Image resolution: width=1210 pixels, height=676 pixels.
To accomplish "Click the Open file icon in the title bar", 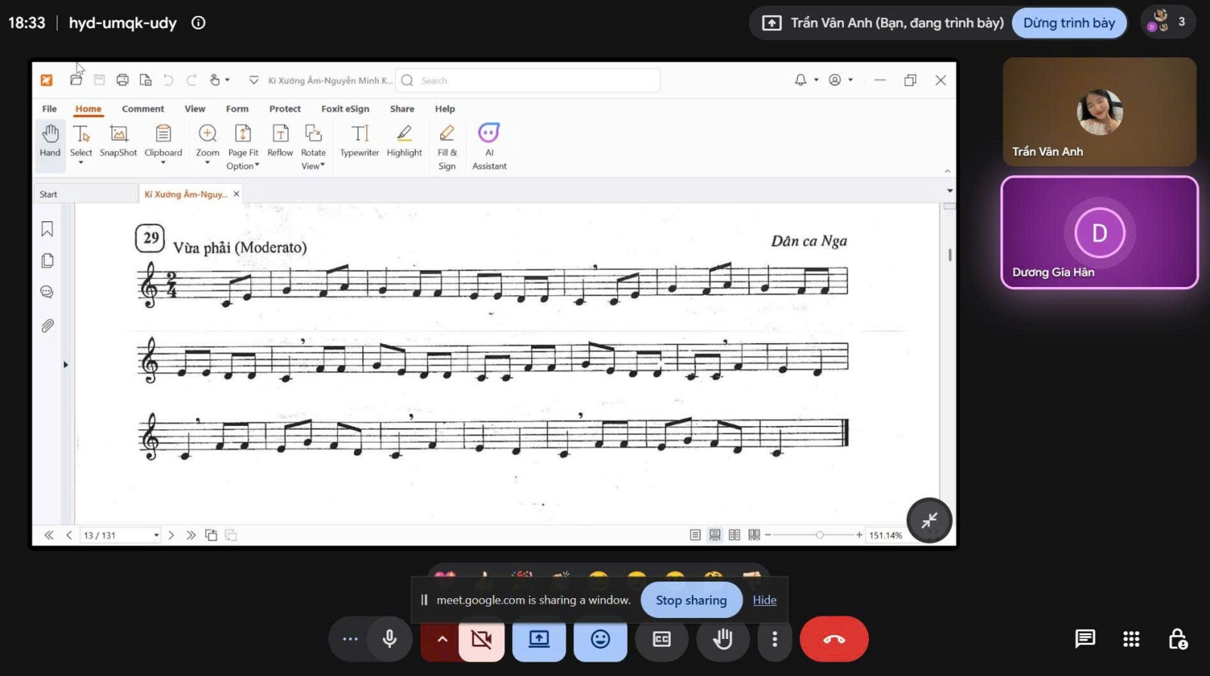I will point(76,80).
